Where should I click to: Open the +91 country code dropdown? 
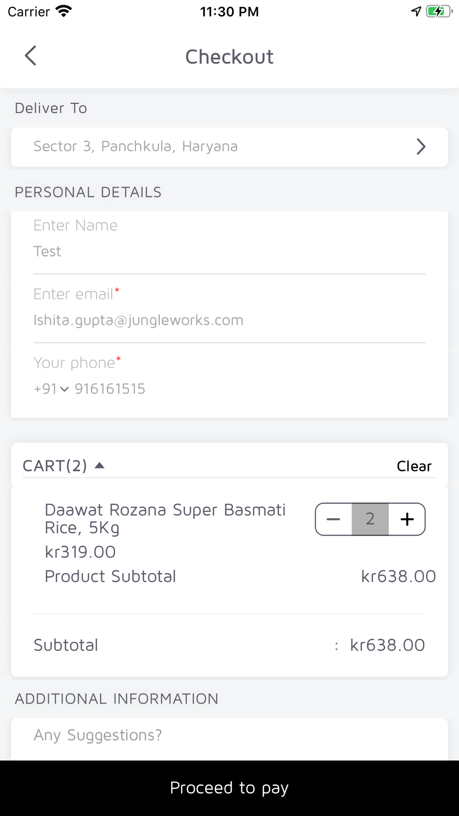coord(51,389)
